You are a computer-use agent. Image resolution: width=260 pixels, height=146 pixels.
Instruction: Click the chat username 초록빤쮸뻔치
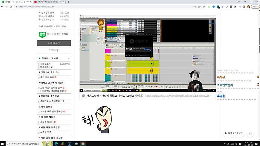pos(225,85)
